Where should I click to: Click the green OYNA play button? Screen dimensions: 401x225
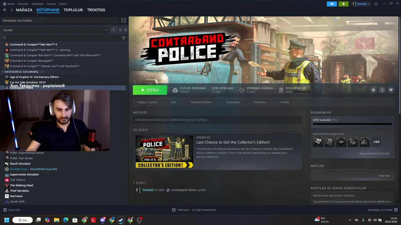point(150,90)
